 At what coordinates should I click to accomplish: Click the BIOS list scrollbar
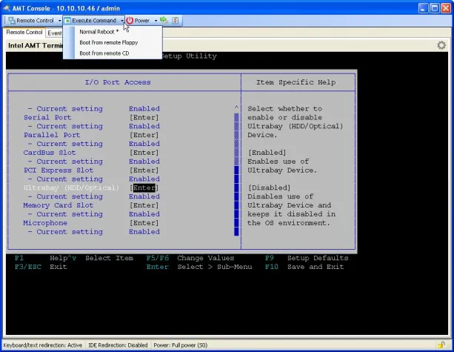[236, 170]
